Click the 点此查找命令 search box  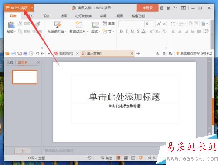194,53
